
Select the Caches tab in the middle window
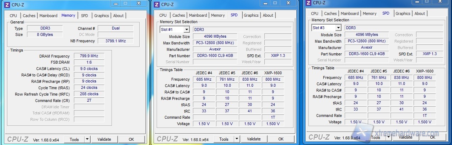(178, 15)
